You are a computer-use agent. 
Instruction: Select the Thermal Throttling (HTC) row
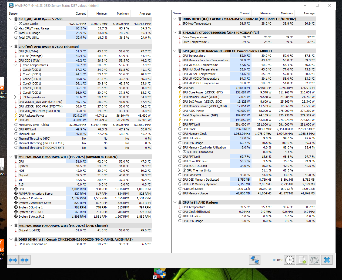pyautogui.click(x=83, y=139)
